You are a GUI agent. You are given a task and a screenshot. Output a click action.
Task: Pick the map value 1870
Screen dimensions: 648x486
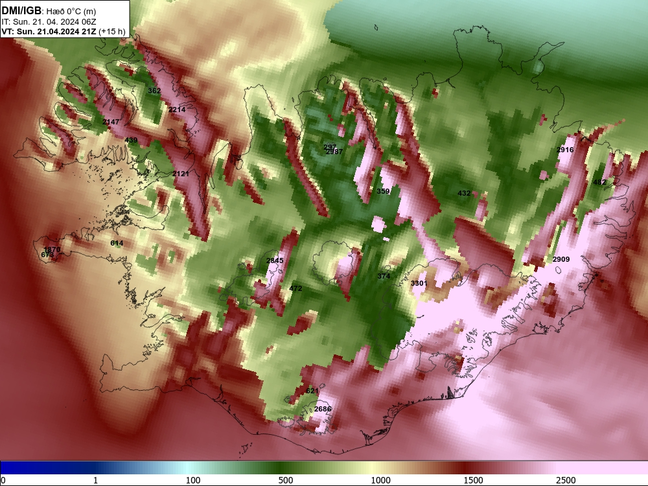pyautogui.click(x=52, y=249)
